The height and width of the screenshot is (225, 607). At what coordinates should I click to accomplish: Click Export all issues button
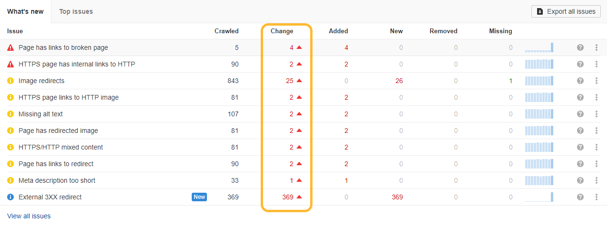pyautogui.click(x=566, y=11)
